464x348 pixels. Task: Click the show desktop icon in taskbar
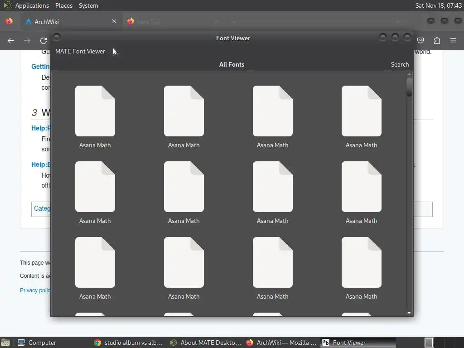pyautogui.click(x=5, y=343)
